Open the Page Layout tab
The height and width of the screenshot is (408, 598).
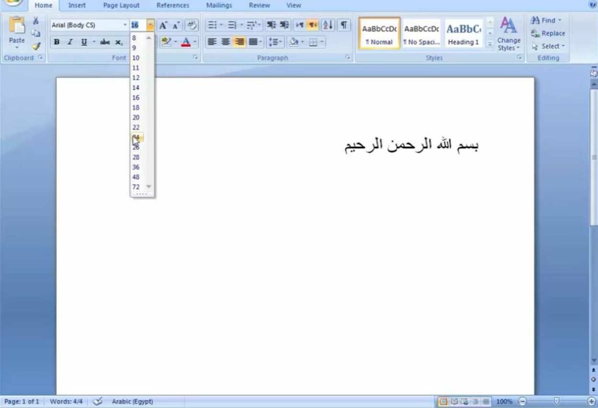coord(121,5)
